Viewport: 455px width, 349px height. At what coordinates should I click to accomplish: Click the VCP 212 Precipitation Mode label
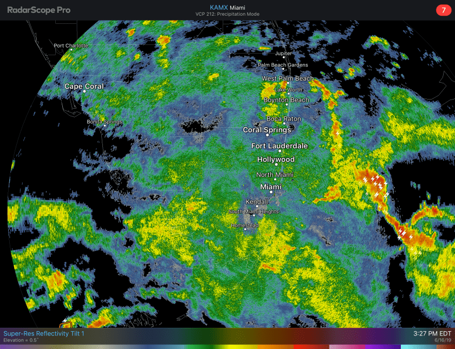point(226,14)
